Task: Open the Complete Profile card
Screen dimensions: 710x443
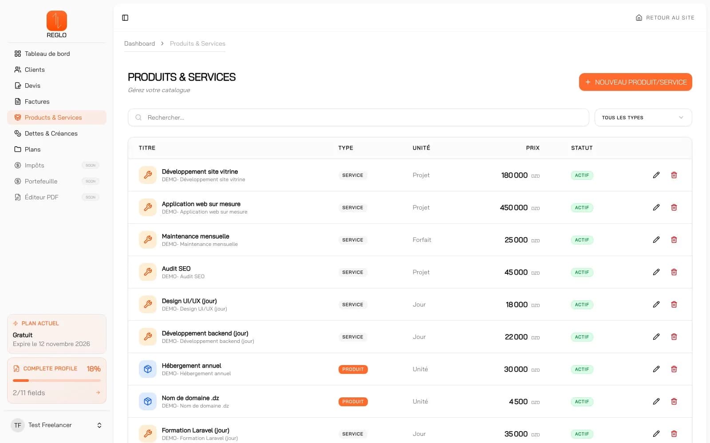Action: coord(57,381)
